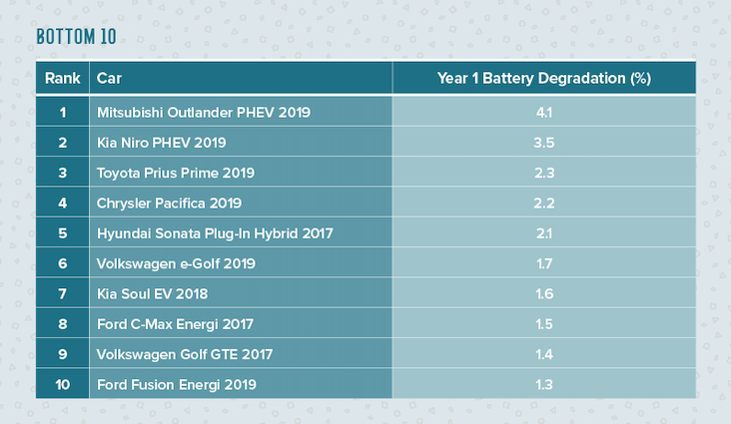Select degradation value 2.2
Image resolution: width=731 pixels, height=424 pixels.
pyautogui.click(x=544, y=204)
